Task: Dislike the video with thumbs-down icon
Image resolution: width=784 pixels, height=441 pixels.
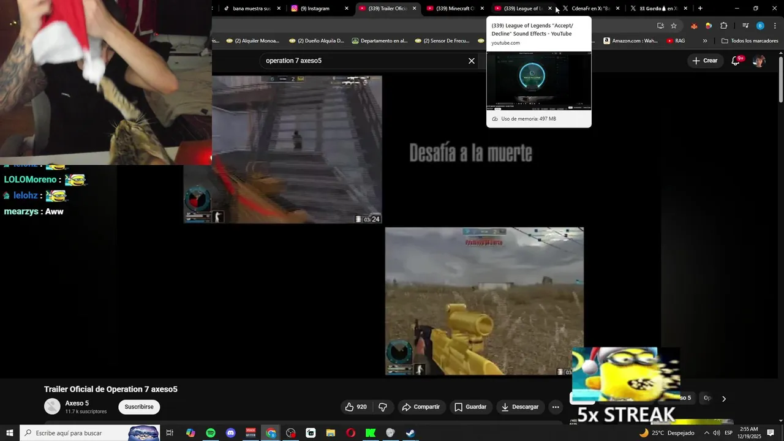Action: (383, 407)
